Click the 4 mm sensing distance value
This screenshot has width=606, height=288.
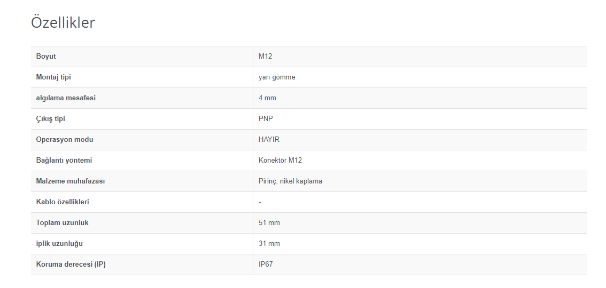pyautogui.click(x=267, y=98)
